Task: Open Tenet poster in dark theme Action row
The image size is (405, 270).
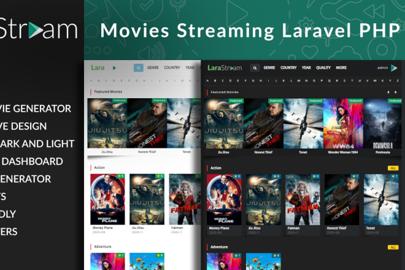Action: tap(381, 199)
